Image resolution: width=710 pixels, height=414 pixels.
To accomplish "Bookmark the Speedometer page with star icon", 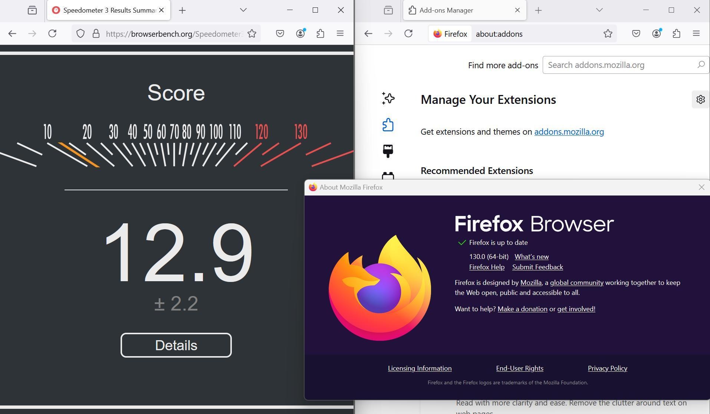I will pyautogui.click(x=252, y=34).
